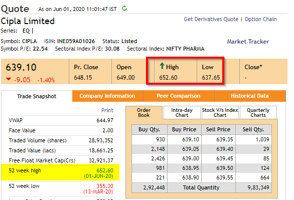Click total buy quantity 2,92,448

154,187
